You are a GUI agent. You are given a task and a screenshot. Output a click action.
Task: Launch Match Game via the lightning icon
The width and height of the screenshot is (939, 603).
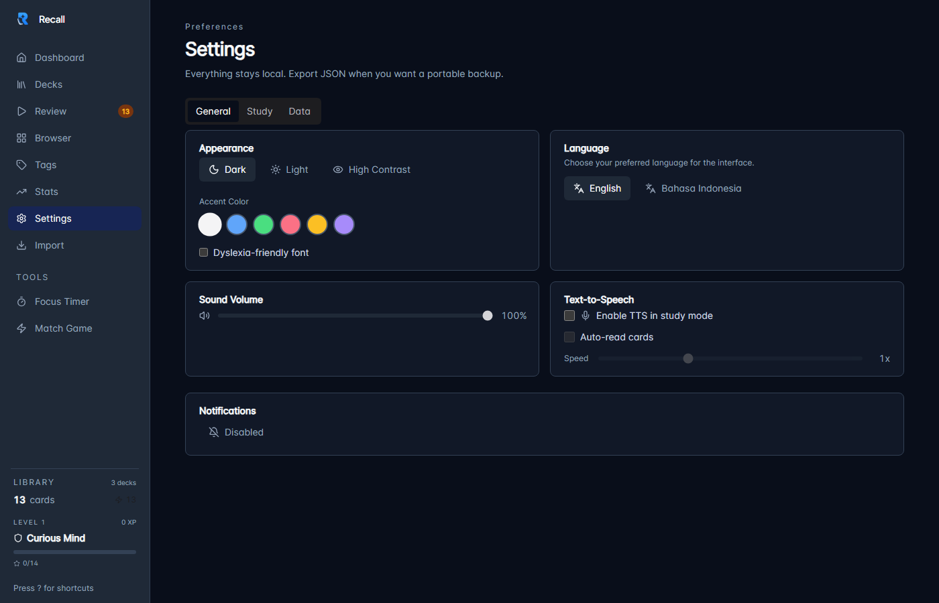click(21, 328)
